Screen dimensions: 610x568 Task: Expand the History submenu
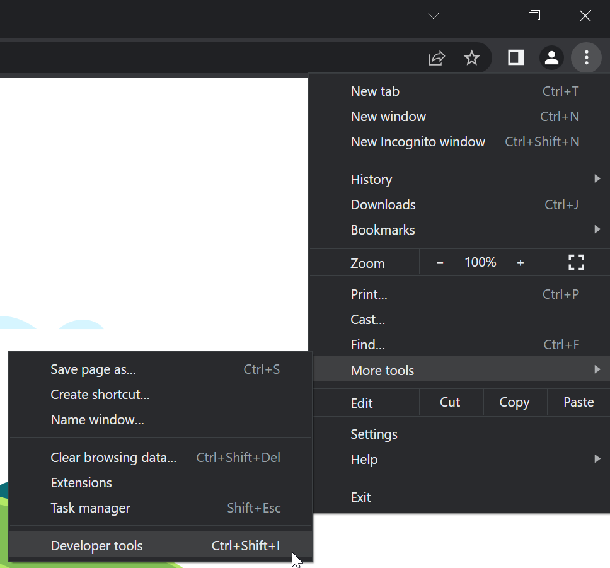click(461, 180)
